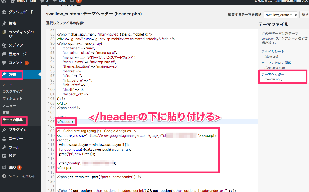Follow the swallow parent theme link
The image size is (309, 192).
click(267, 38)
